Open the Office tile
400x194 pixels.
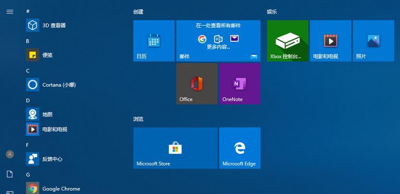click(197, 83)
